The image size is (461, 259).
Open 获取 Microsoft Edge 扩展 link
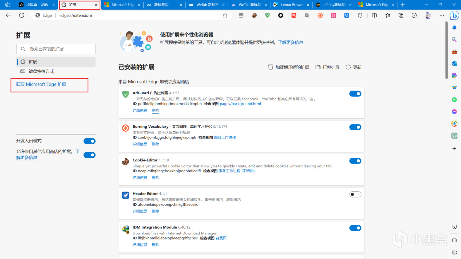pyautogui.click(x=41, y=84)
